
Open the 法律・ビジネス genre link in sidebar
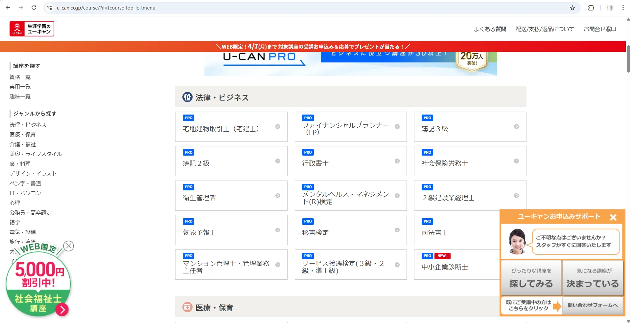(x=28, y=125)
